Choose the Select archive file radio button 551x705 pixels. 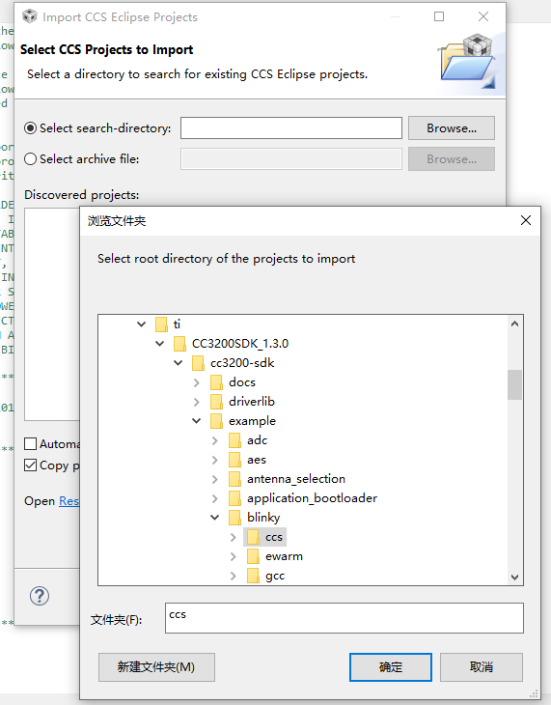30,158
